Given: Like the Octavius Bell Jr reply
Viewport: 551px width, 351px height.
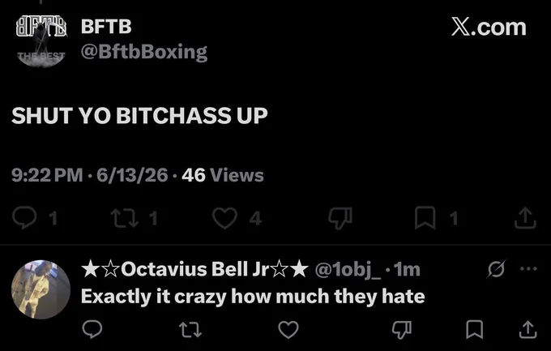Looking at the screenshot, I should (288, 330).
